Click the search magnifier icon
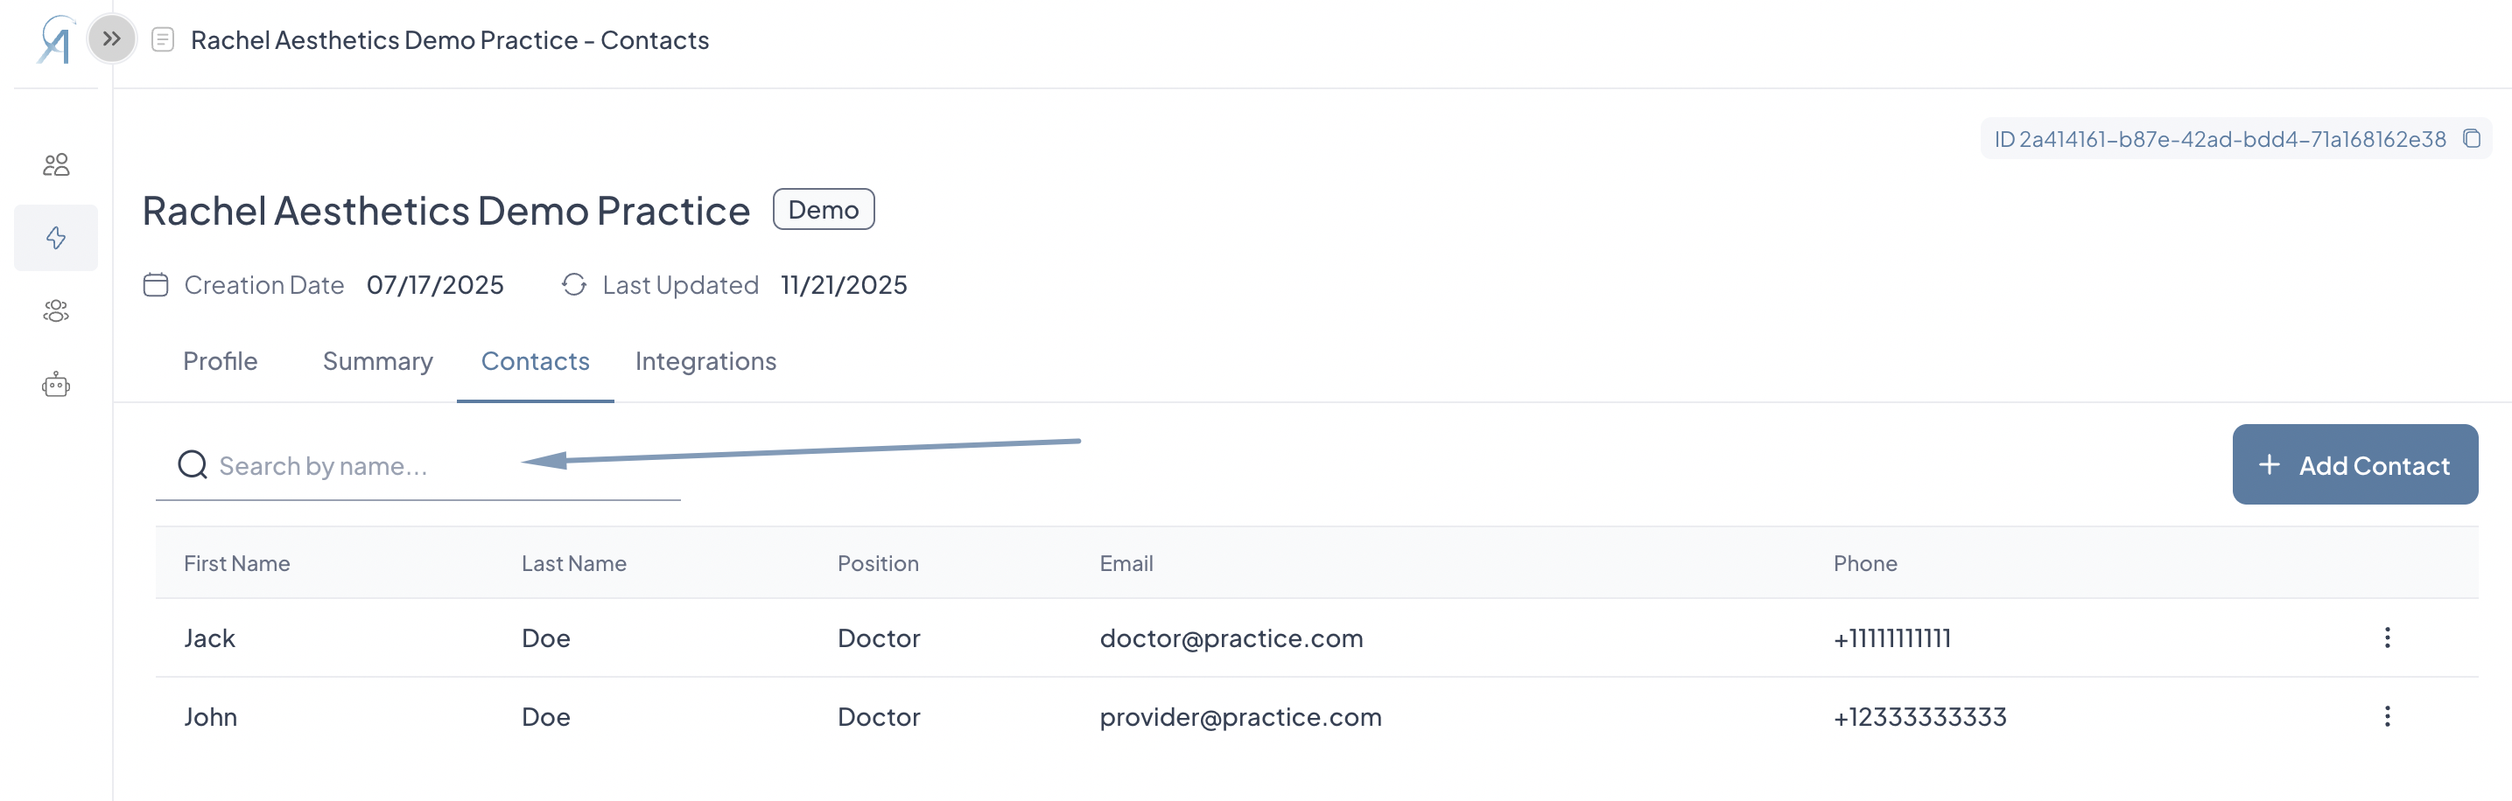 192,465
